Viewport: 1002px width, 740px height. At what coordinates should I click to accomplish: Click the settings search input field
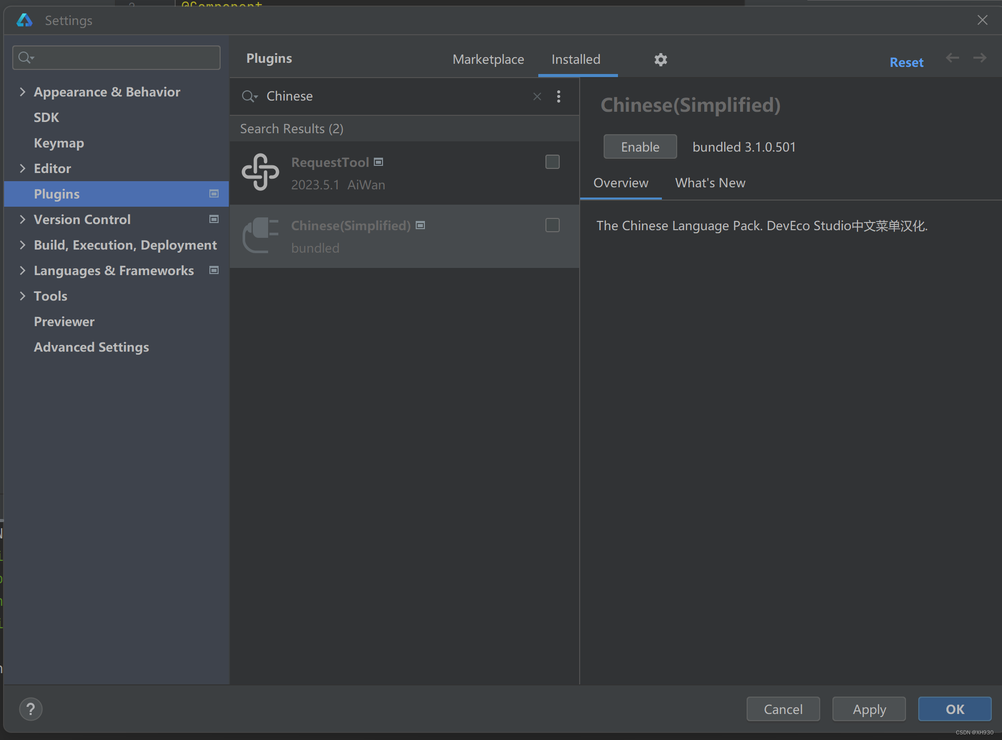(x=123, y=58)
